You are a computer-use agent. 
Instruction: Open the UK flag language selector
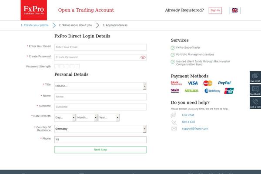click(x=234, y=10)
